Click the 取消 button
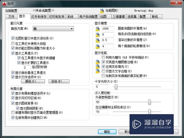This screenshot has height=138, width=184. (x=124, y=132)
